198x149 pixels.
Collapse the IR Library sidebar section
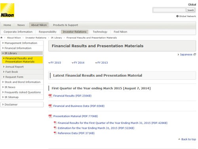click(22, 53)
